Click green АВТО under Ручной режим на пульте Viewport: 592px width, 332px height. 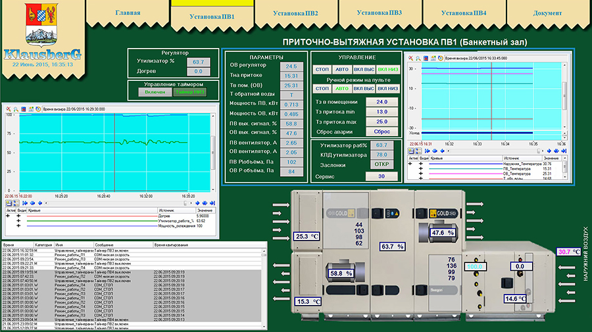pyautogui.click(x=341, y=88)
